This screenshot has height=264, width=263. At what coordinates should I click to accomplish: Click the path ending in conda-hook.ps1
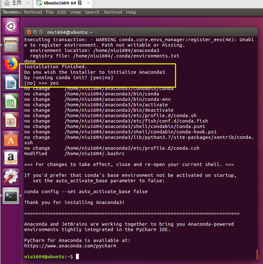140,132
